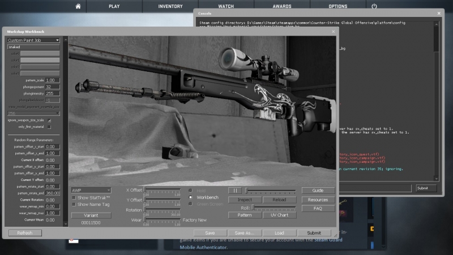
Task: Enable only_first_material checkbox
Action: coord(49,127)
